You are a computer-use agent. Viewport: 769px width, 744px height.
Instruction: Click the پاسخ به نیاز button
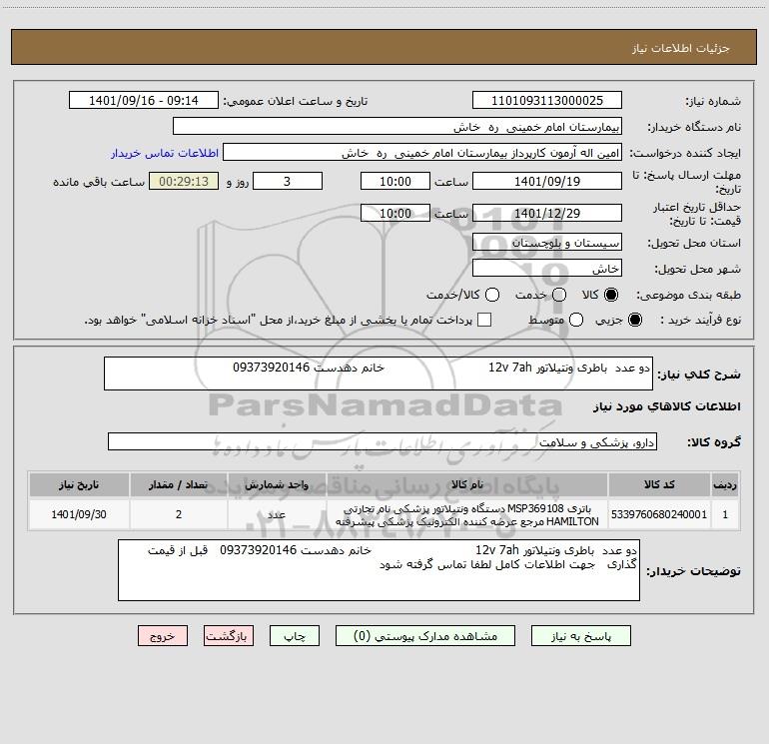(x=581, y=636)
